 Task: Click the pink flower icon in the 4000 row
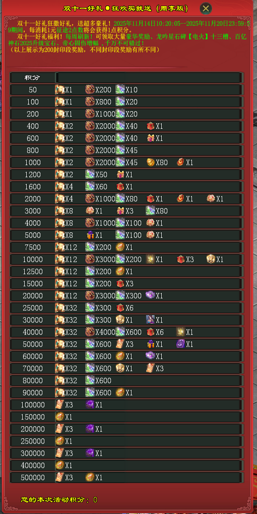click(150, 223)
